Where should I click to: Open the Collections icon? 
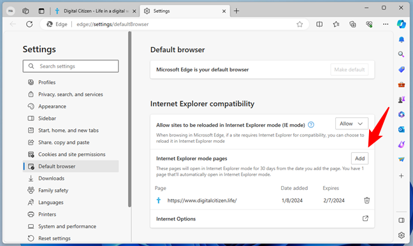click(352, 24)
